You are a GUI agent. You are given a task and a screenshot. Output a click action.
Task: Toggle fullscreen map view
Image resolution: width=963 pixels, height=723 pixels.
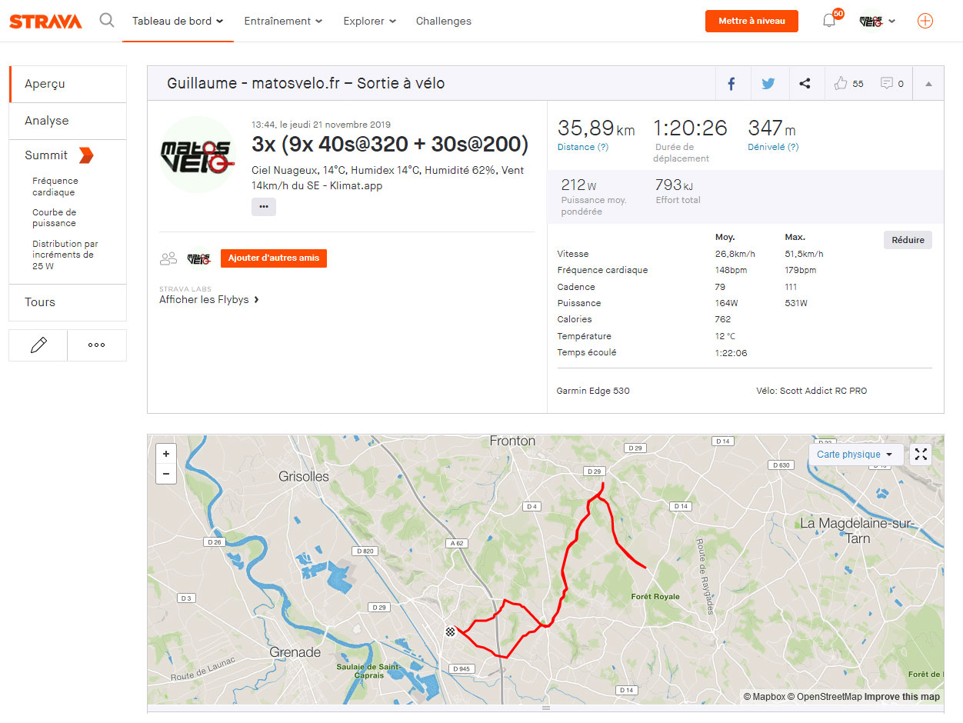921,455
